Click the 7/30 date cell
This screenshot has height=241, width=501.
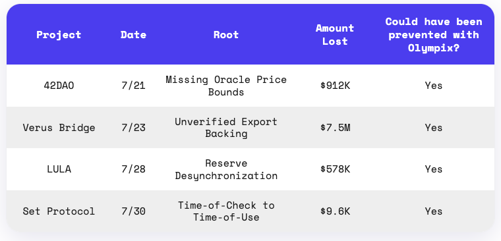click(134, 211)
